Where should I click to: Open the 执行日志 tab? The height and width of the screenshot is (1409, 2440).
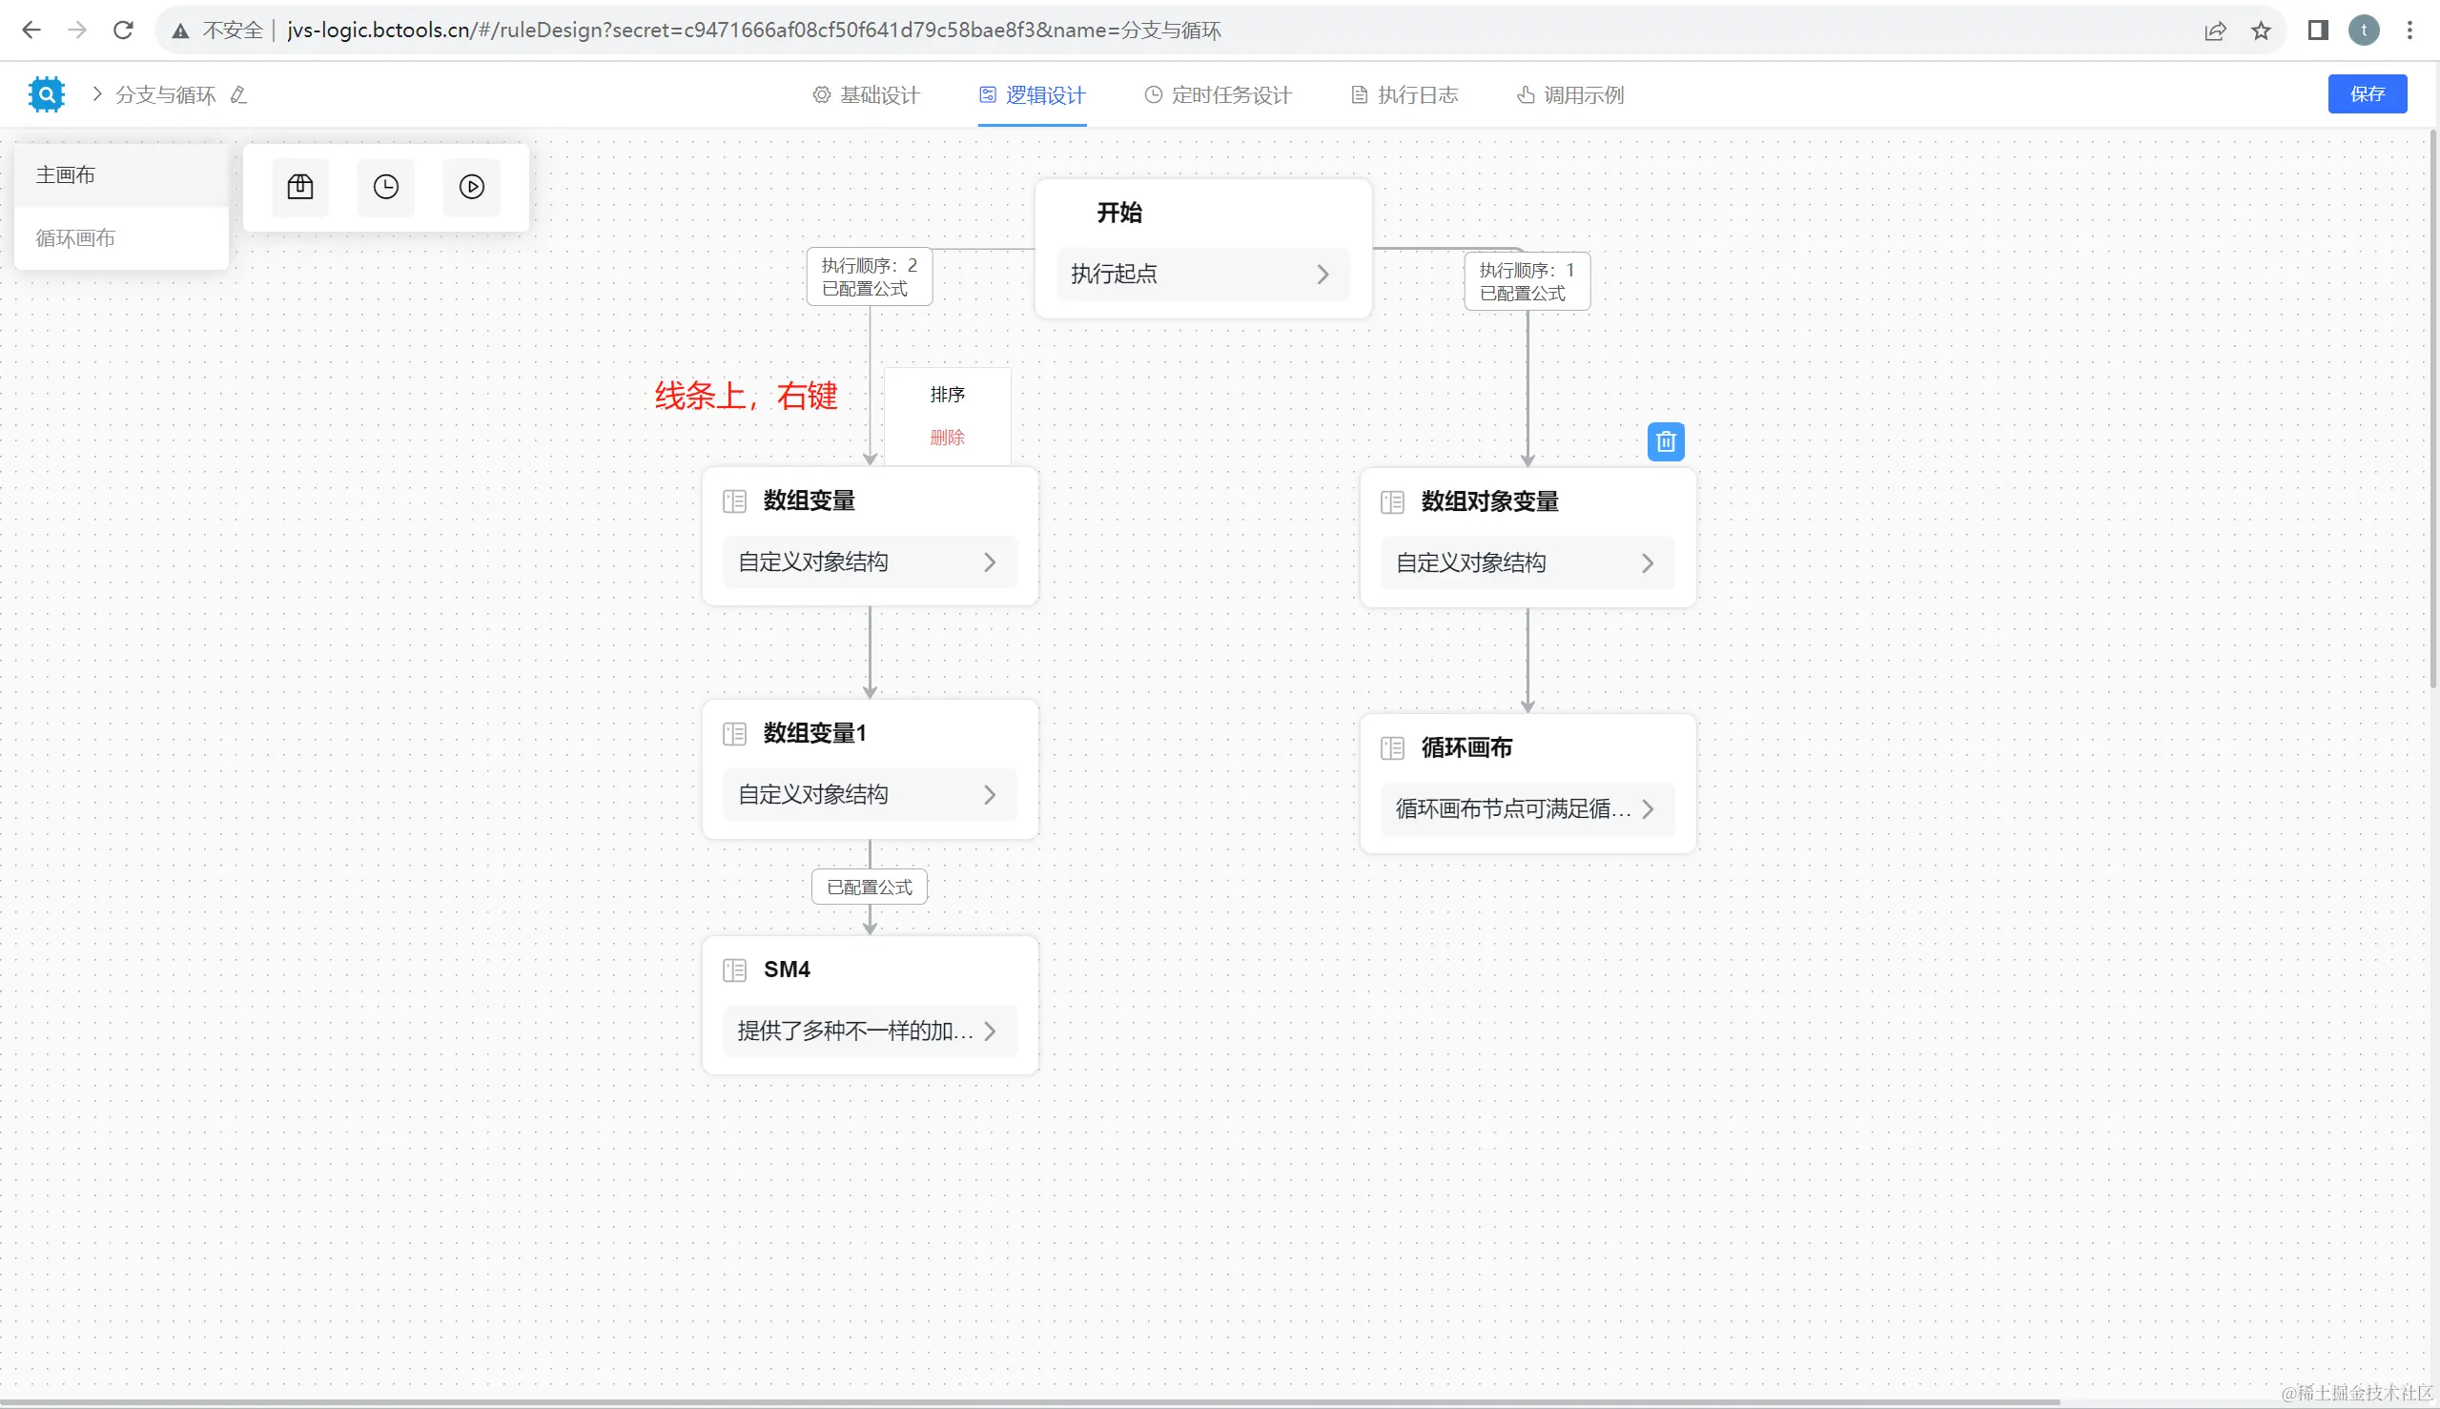(1405, 94)
